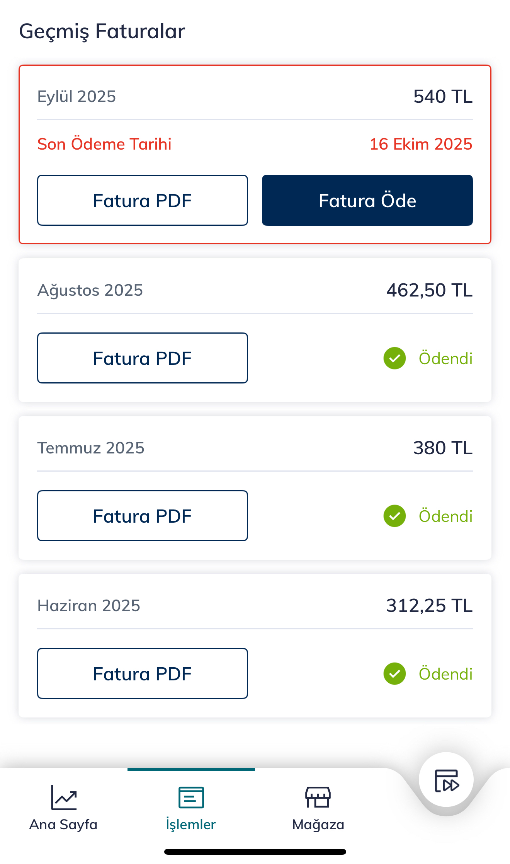This screenshot has width=510, height=864.
Task: Tap the Mağaza storefront icon
Action: [318, 797]
